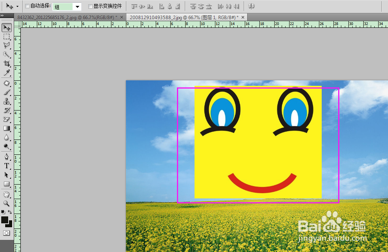
Task: Activate the Clone Stamp tool
Action: click(x=7, y=102)
